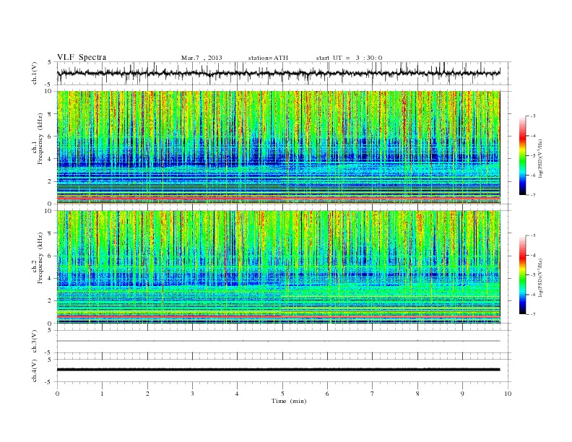Click time axis tick label "7"
The height and width of the screenshot is (442, 572).
point(373,394)
